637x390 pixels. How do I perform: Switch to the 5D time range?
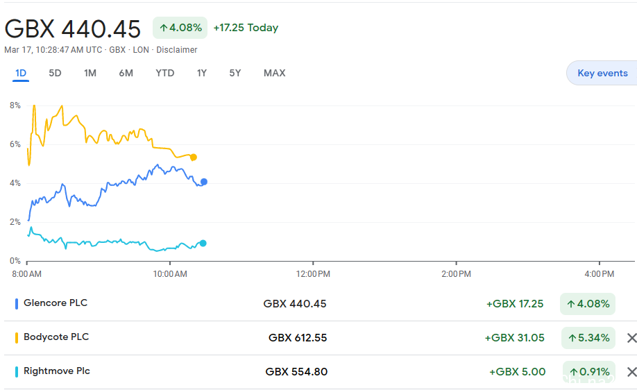coord(55,73)
